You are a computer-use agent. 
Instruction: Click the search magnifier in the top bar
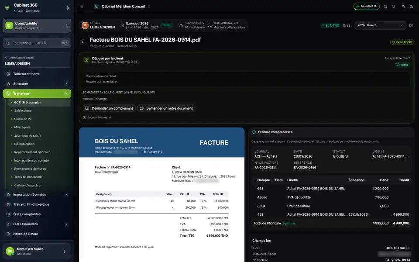tap(385, 7)
